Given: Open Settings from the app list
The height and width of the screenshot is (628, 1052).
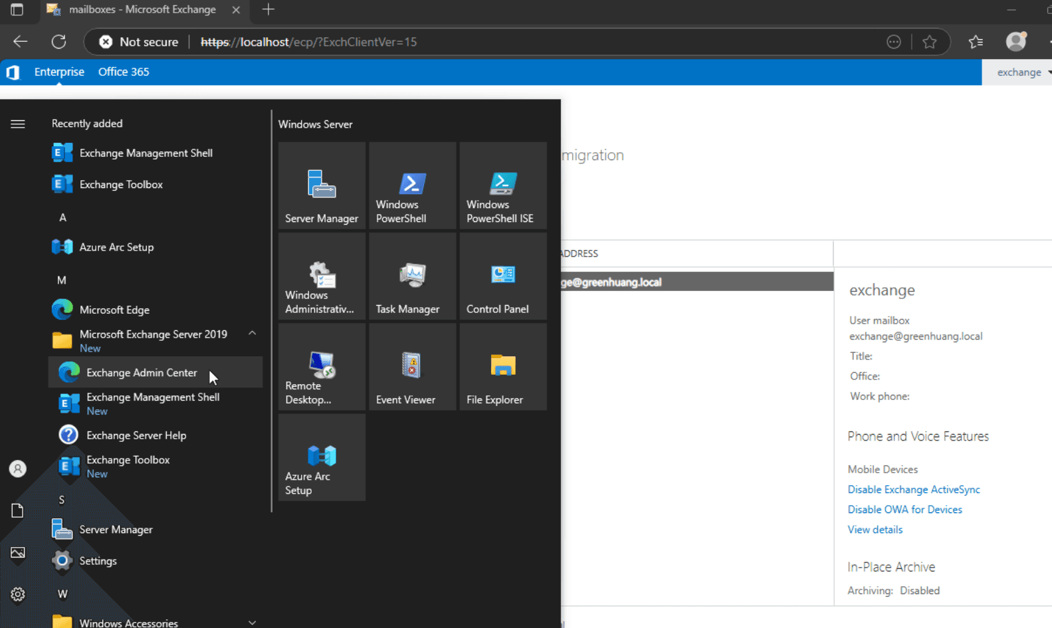Looking at the screenshot, I should coord(156,561).
